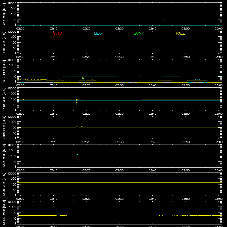This screenshot has height=227, width=227.
Task: Click the 02:10 time label under the 4995 MHz panel
Action: (53, 171)
